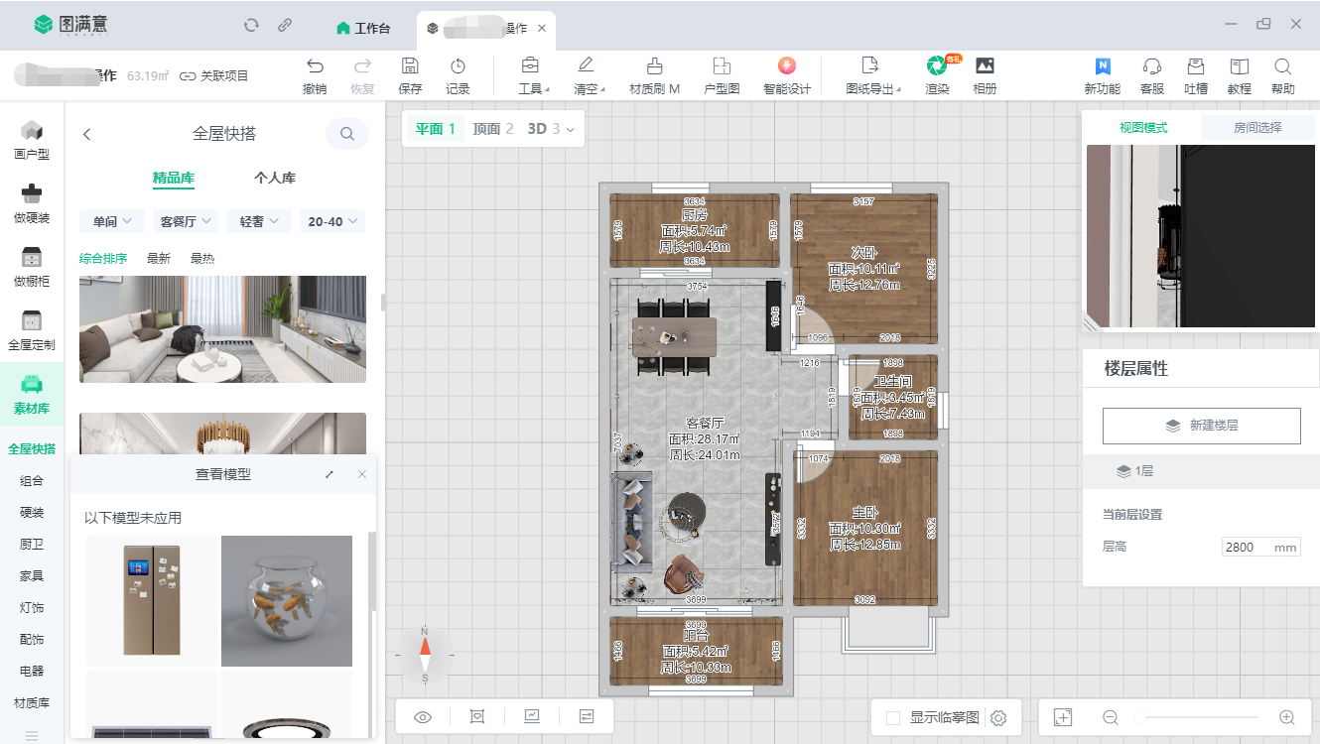Open the 工具 tools dropdown
Image resolution: width=1320 pixels, height=744 pixels.
tap(533, 74)
